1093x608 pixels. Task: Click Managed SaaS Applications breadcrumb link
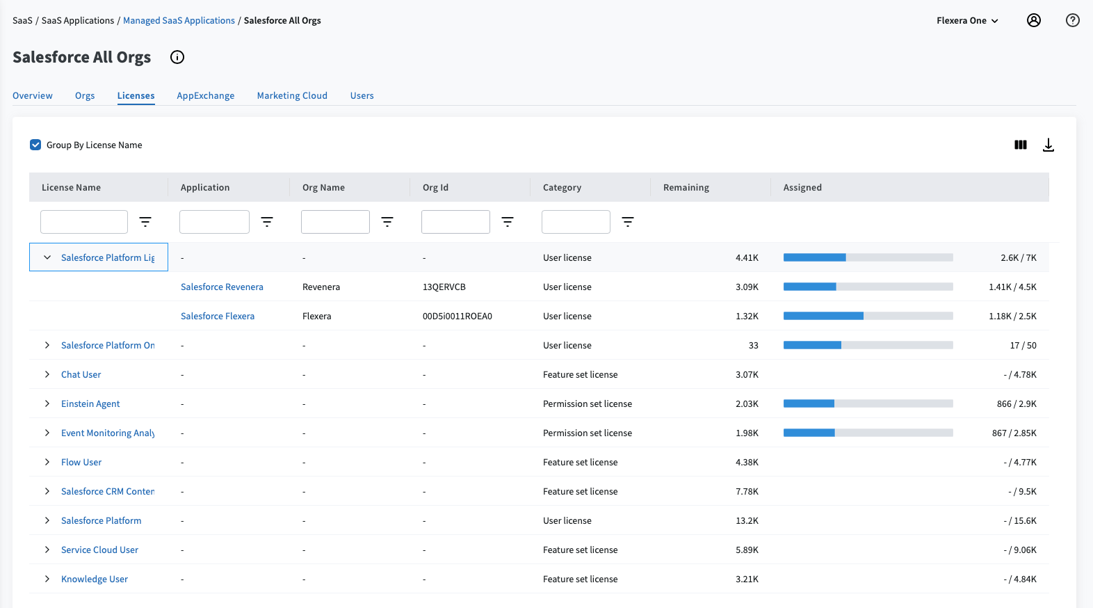click(179, 21)
